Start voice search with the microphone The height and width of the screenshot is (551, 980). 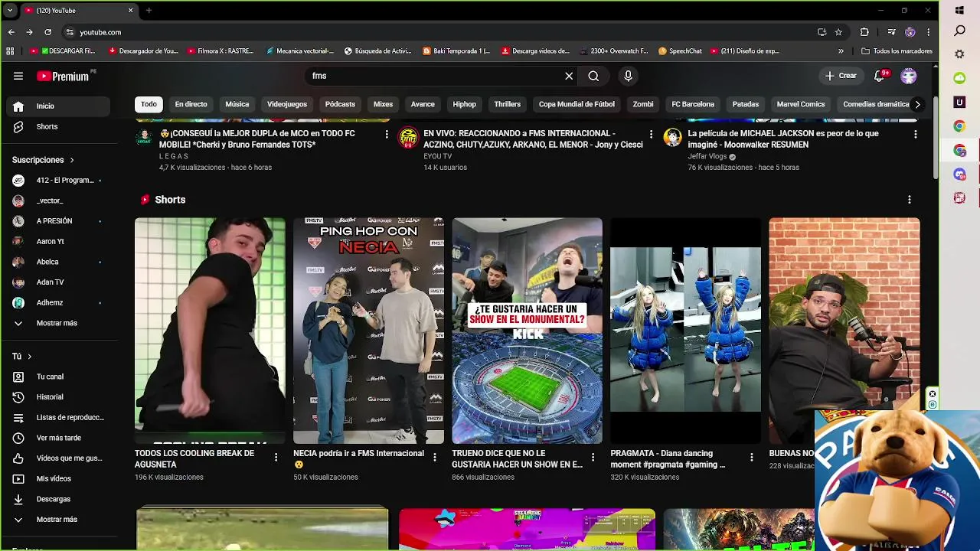pos(628,76)
